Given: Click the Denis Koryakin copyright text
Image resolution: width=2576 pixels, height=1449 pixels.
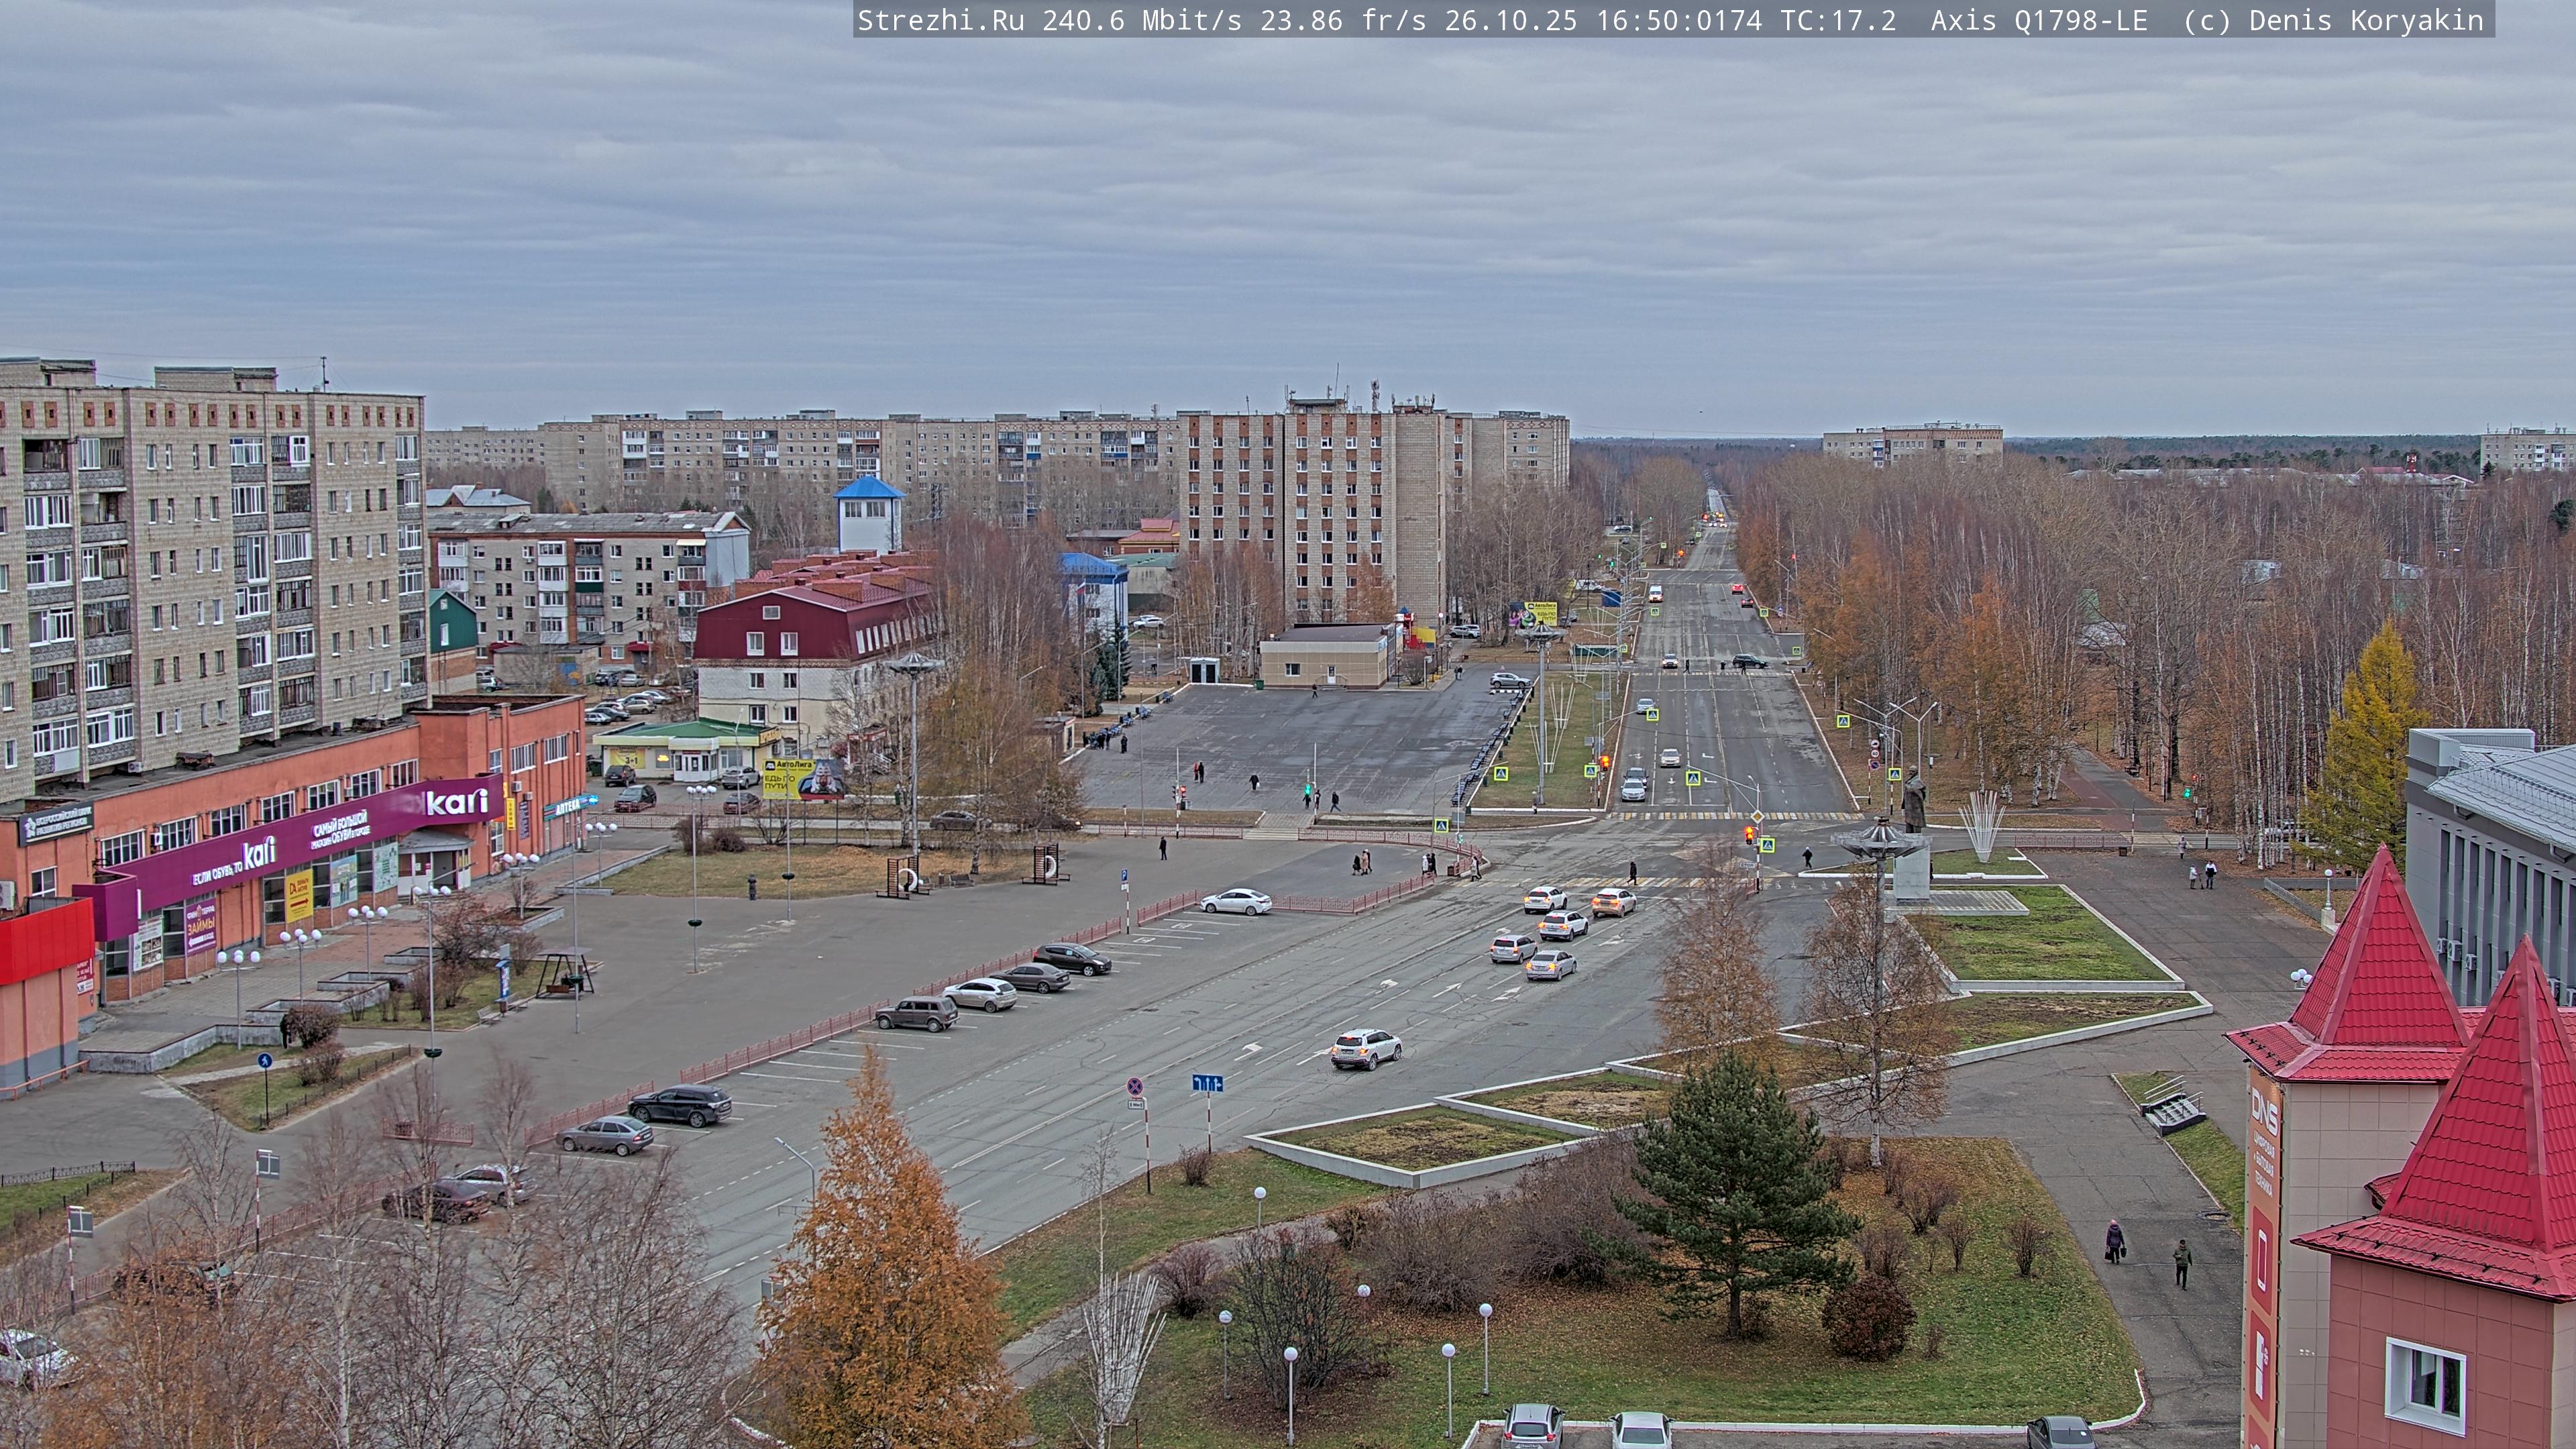Looking at the screenshot, I should click(2366, 21).
